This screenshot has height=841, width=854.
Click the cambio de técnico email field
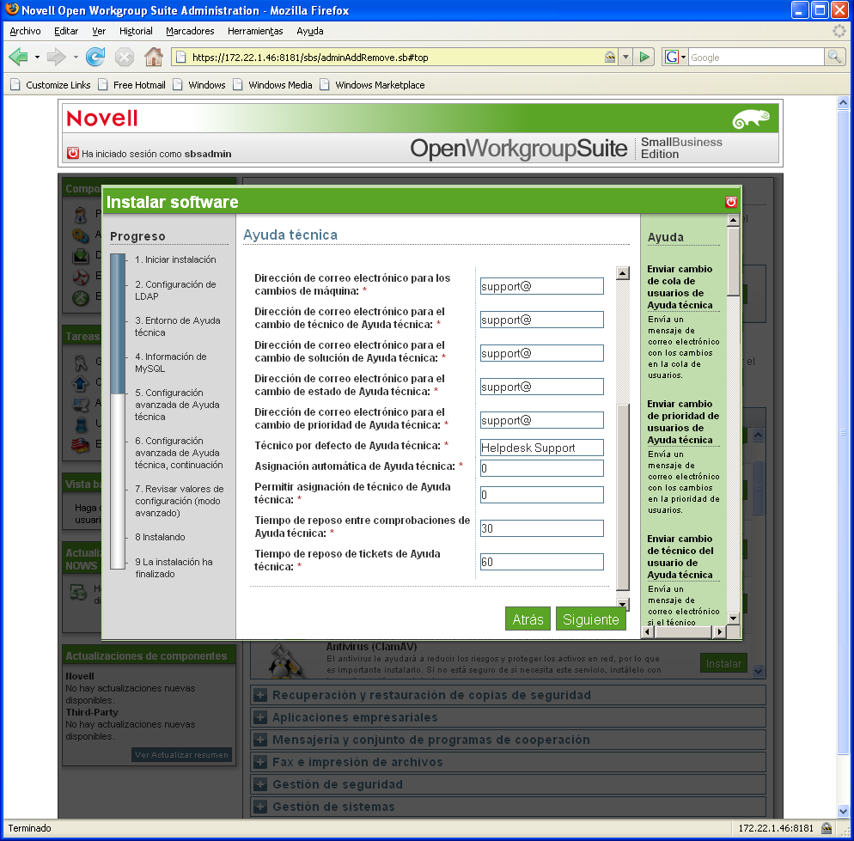click(541, 320)
